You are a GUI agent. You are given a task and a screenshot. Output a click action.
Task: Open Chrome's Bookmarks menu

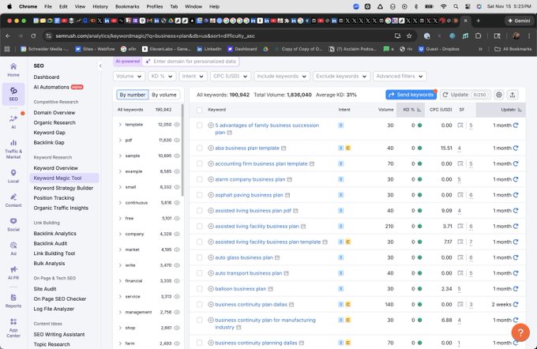(127, 6)
